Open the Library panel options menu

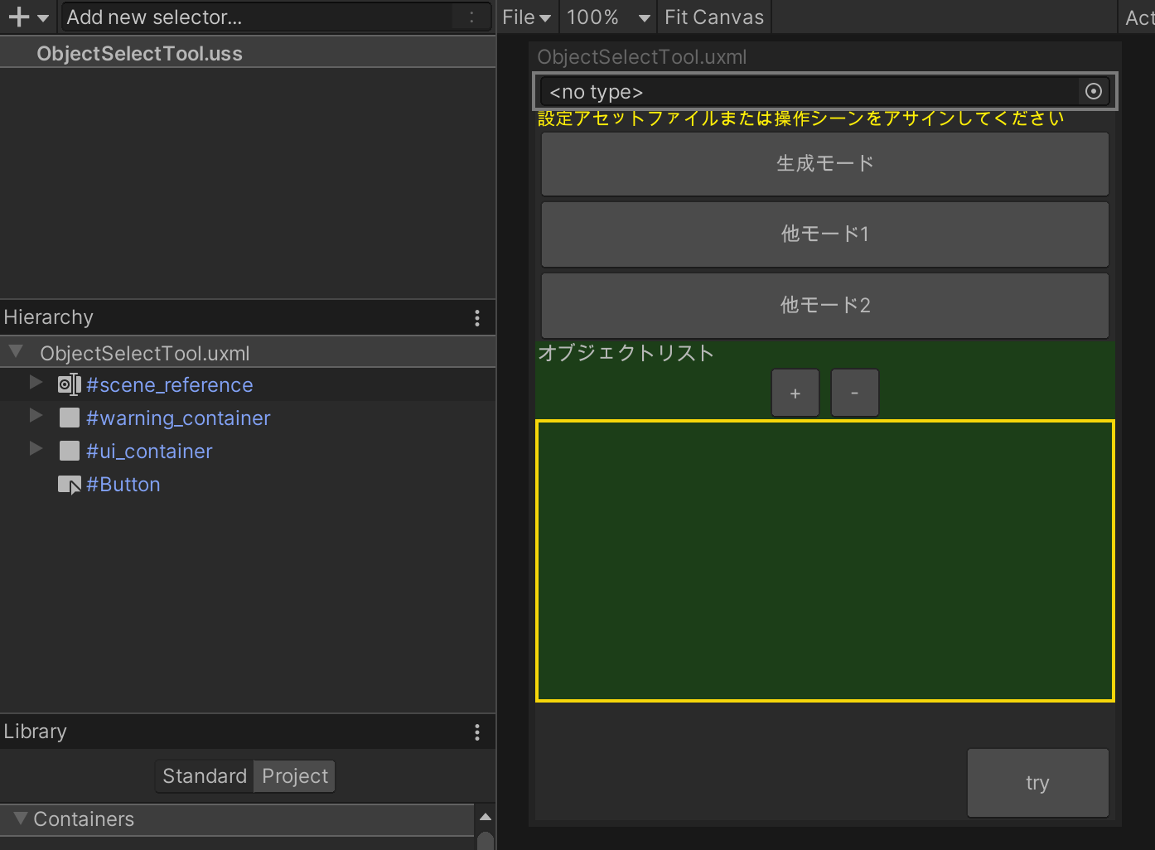[x=477, y=732]
